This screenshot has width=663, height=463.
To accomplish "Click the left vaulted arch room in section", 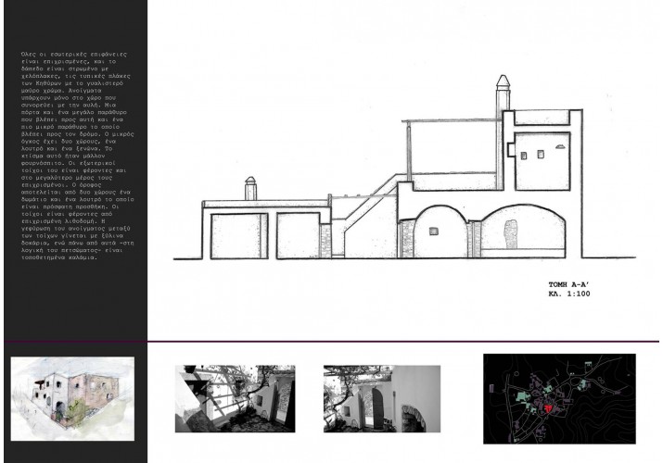I will pos(440,232).
